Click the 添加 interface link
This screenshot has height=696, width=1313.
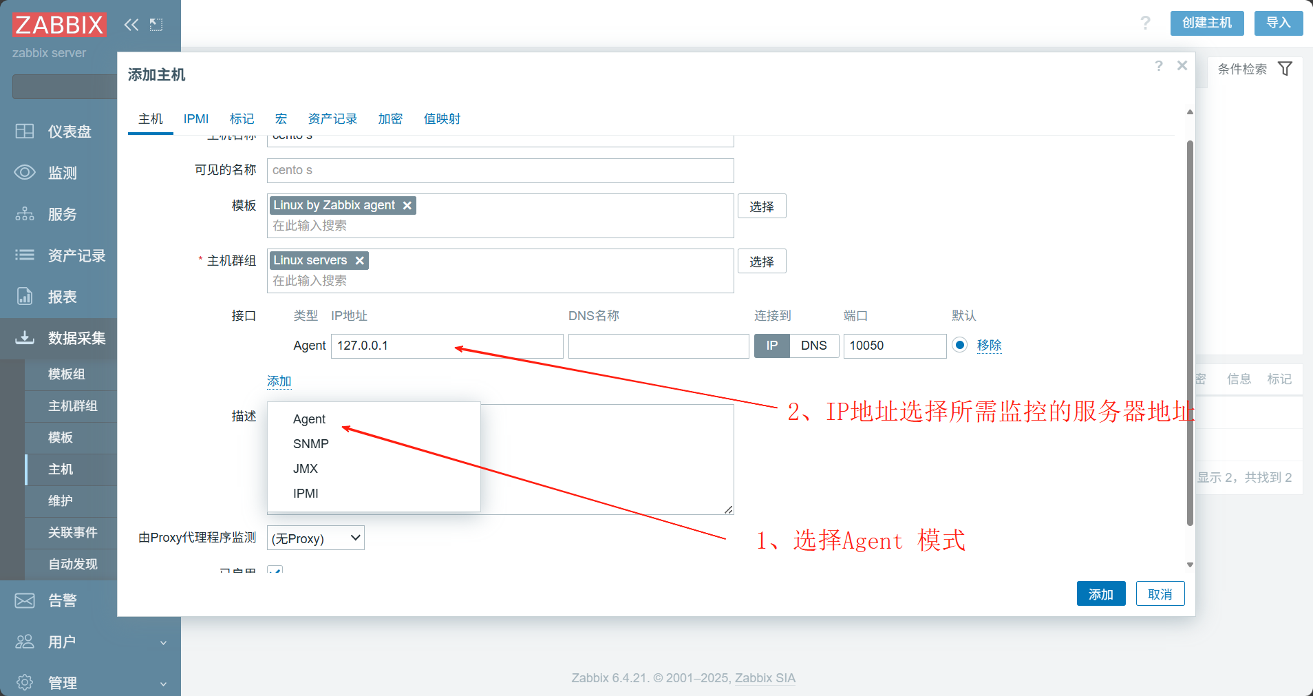point(279,381)
